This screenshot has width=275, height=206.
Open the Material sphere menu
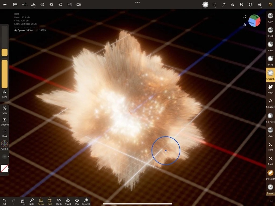(x=42, y=5)
